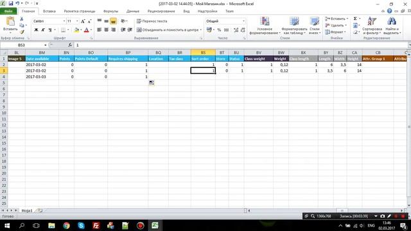This screenshot has height=231, width=411.
Task: Click the accounting currency format icon
Action: [209, 30]
